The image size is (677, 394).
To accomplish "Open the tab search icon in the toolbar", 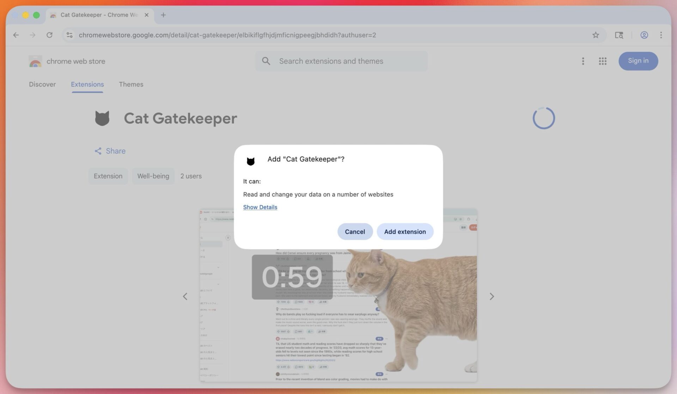I will [x=619, y=35].
